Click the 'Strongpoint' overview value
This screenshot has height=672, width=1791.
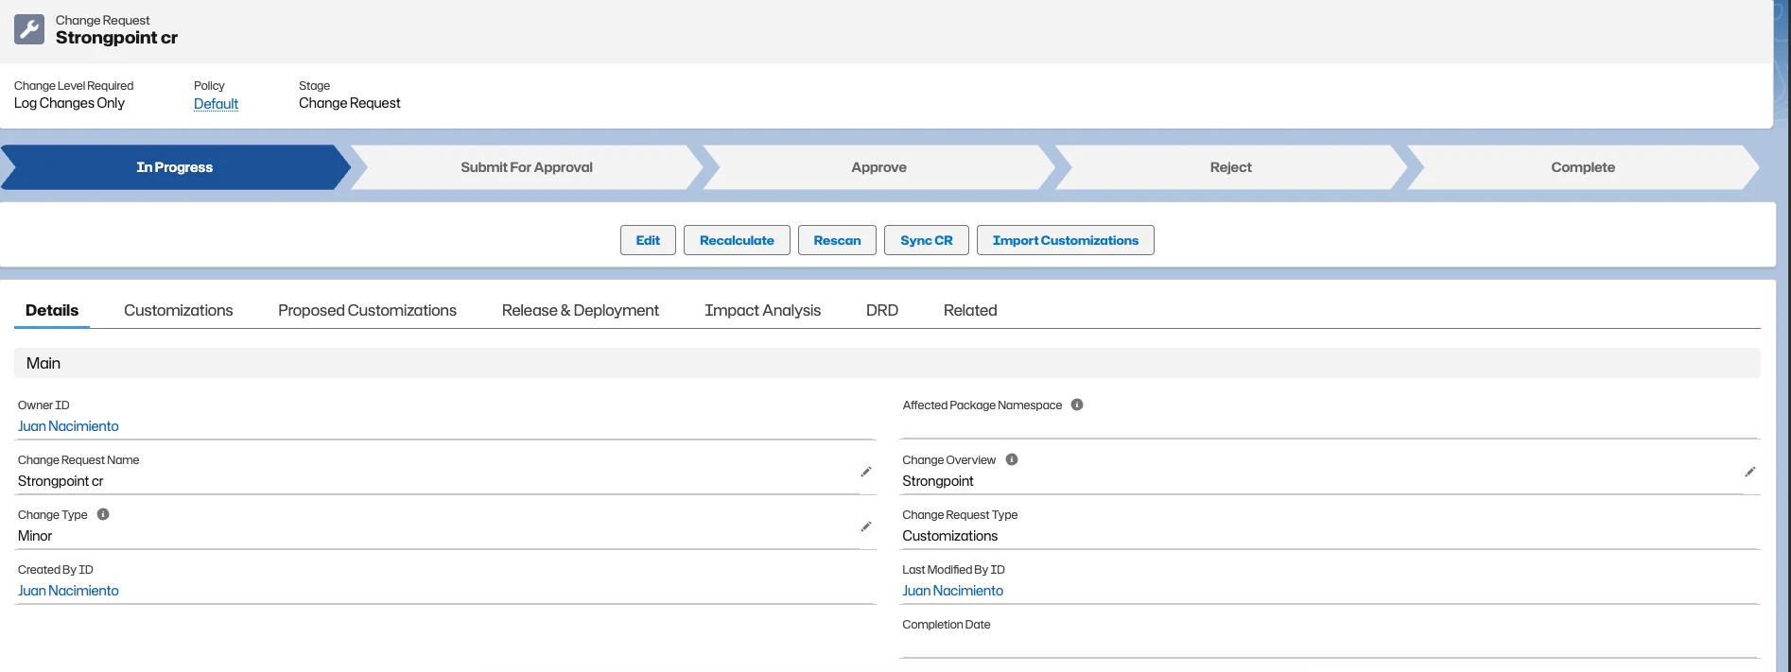tap(938, 481)
